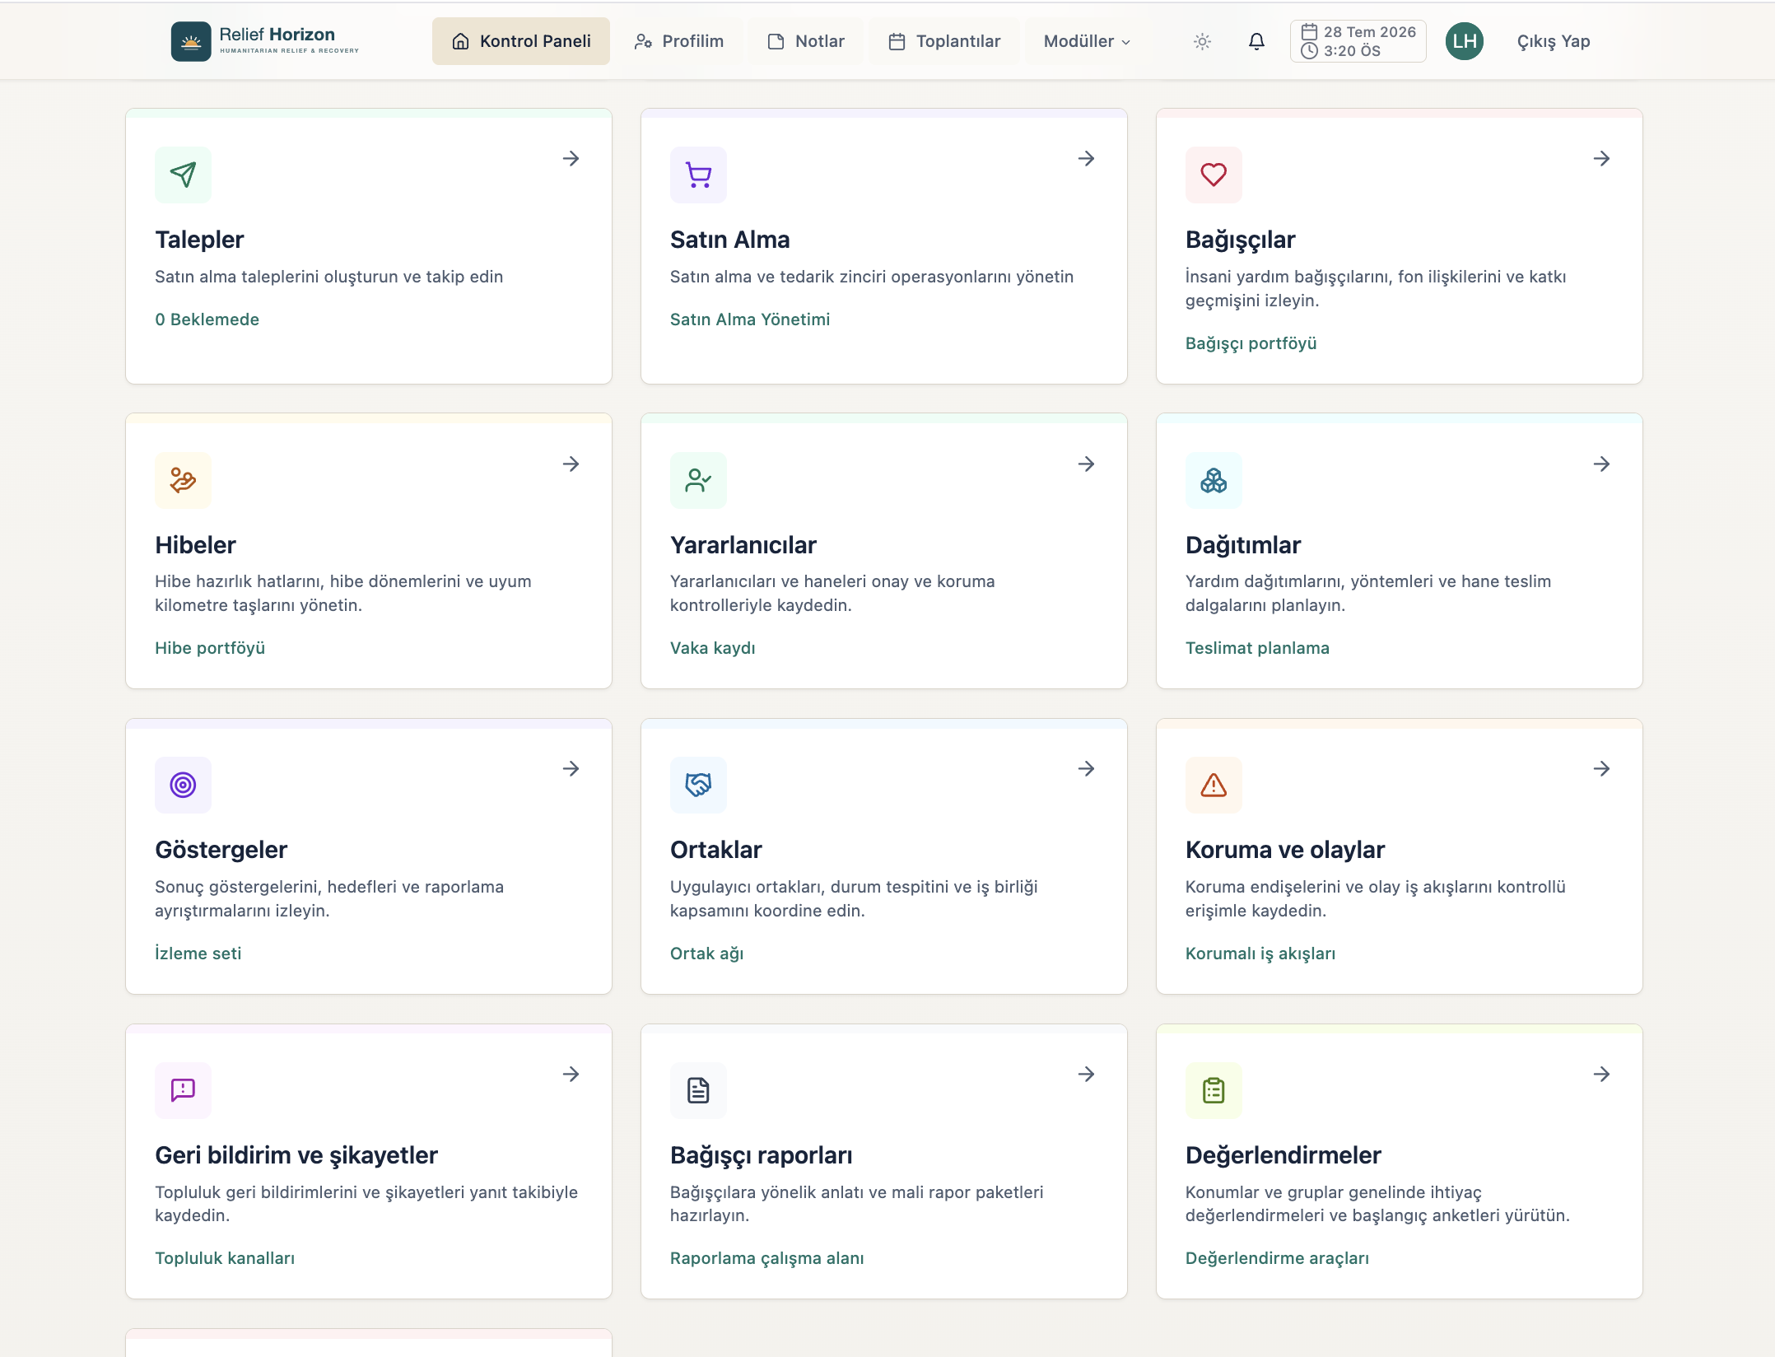Toggle the light/dark theme sun icon
This screenshot has width=1775, height=1357.
click(1202, 41)
